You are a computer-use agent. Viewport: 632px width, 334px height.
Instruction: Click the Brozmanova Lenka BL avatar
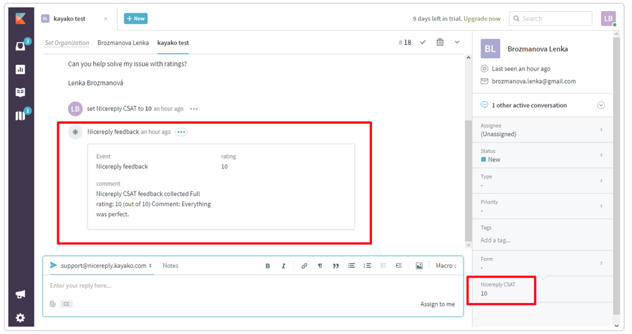tap(490, 49)
